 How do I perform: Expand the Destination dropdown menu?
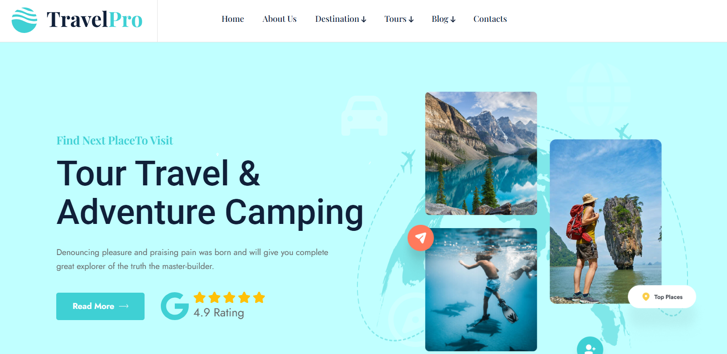coord(341,19)
